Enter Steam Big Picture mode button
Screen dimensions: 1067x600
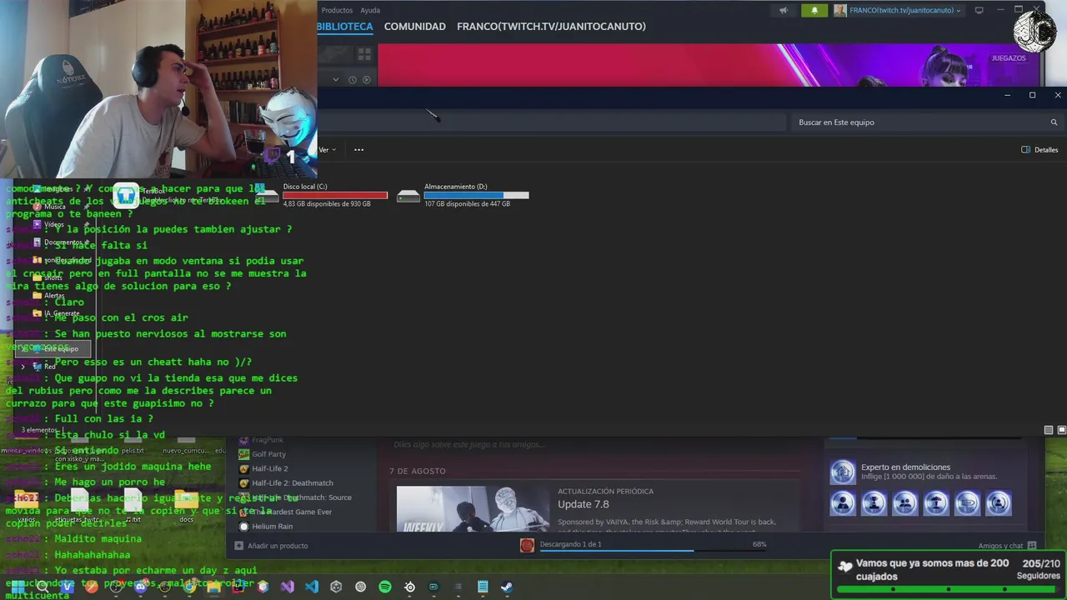[979, 10]
